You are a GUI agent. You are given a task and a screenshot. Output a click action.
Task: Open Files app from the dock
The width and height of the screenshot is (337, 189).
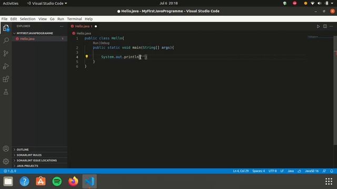pos(8,181)
